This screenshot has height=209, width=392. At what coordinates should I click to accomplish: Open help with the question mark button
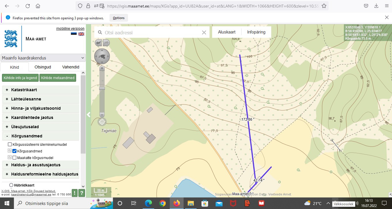click(x=82, y=193)
